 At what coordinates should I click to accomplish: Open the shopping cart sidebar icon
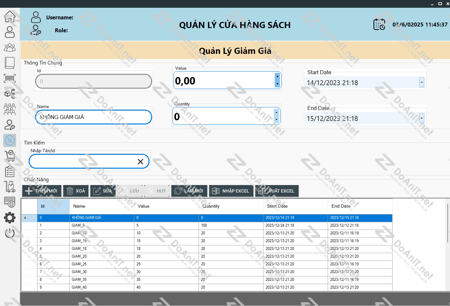[10, 156]
